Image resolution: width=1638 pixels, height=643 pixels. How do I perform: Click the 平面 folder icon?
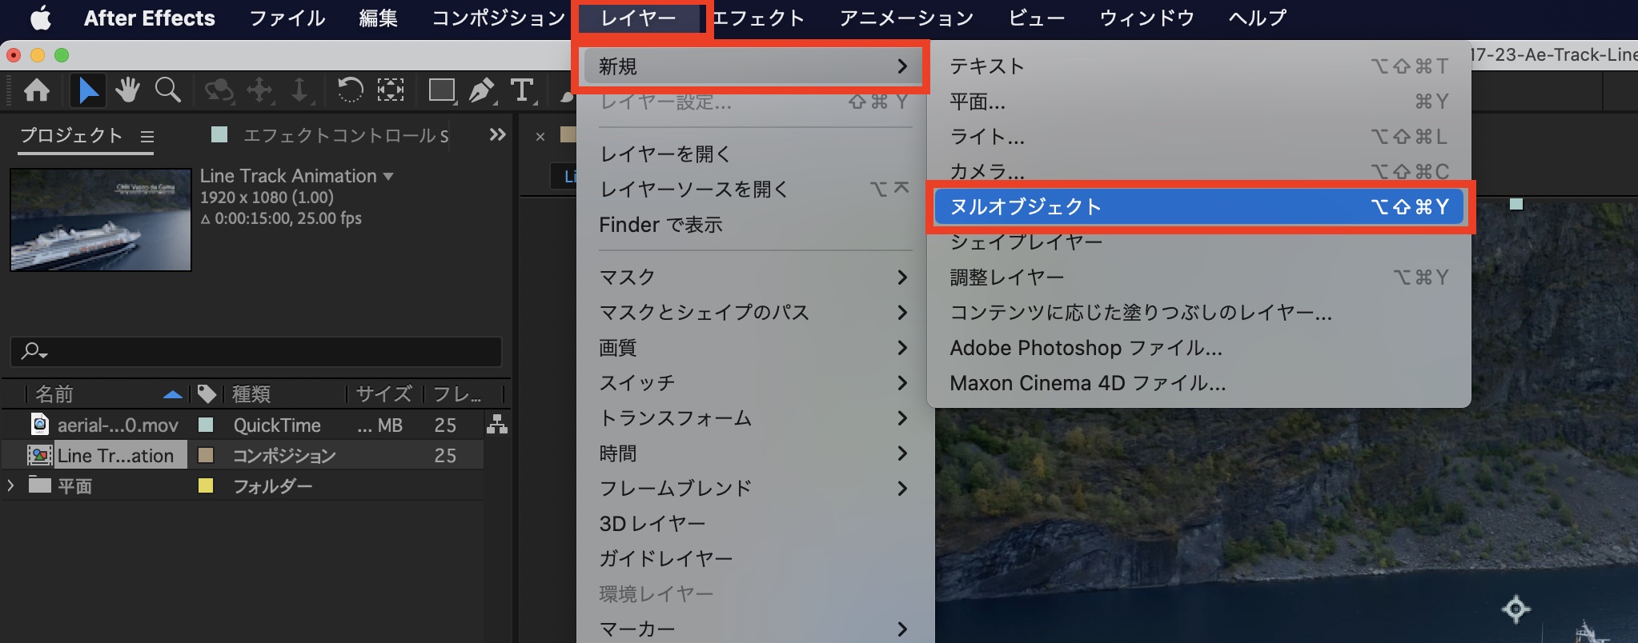tap(40, 485)
